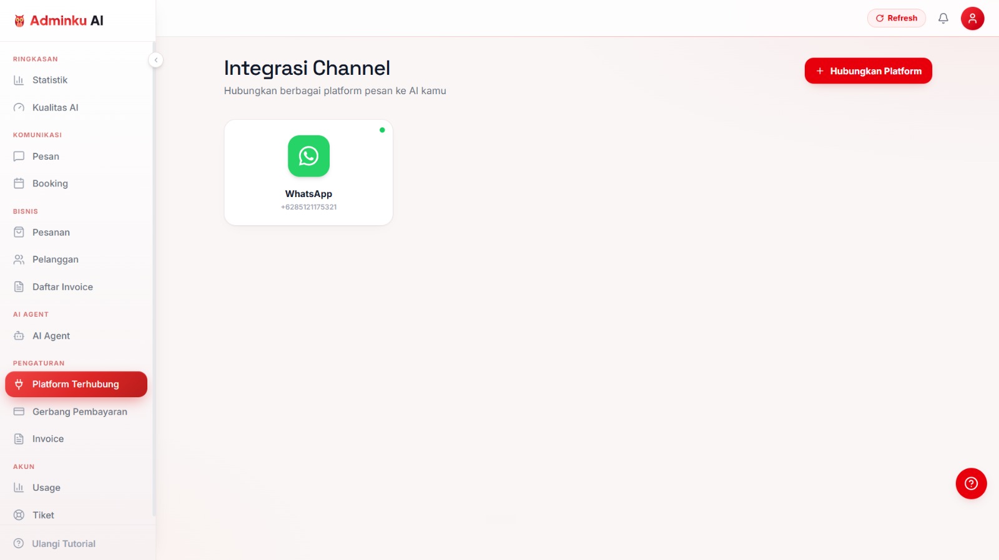Open the user profile avatar

point(972,18)
